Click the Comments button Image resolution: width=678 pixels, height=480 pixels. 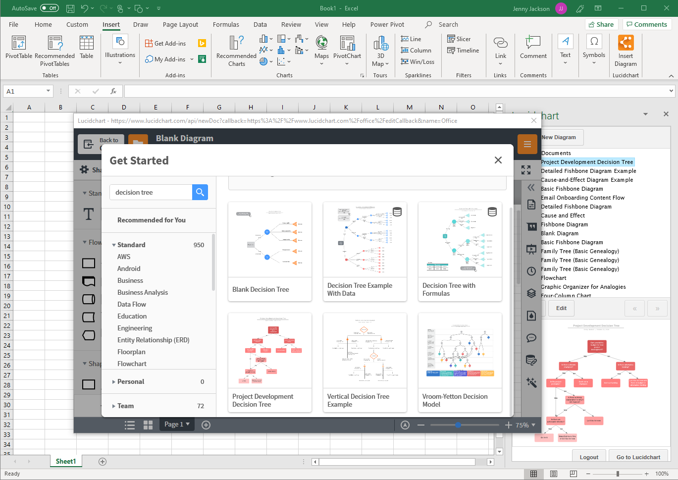[646, 24]
